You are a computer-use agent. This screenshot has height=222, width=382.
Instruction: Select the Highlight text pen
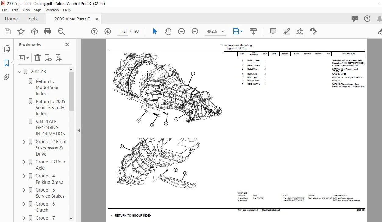click(286, 31)
